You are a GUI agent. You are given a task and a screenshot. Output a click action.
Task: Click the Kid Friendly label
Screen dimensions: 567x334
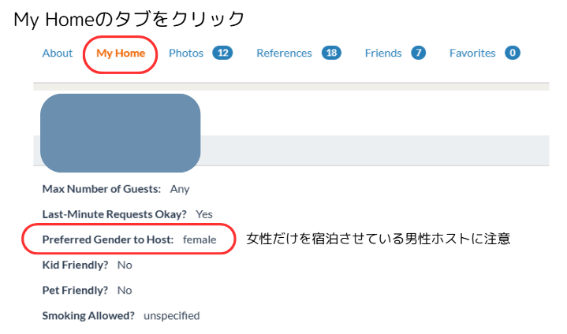coord(75,265)
